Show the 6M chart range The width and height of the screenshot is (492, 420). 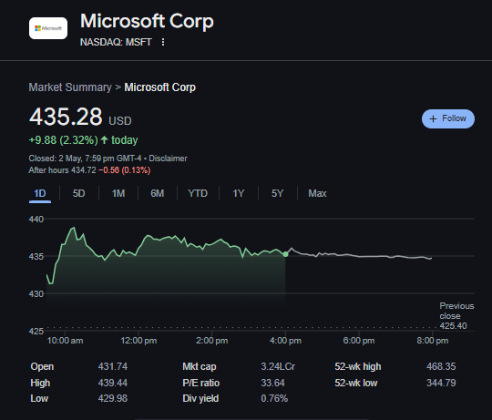(x=158, y=193)
